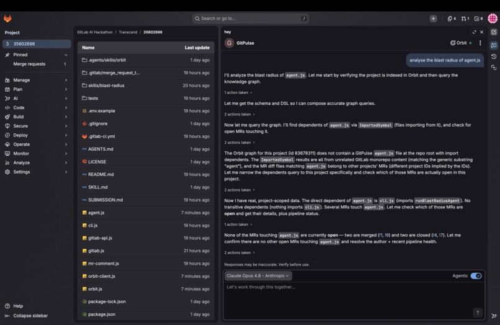Viewport: 500px width, 325px height.
Task: Open the sessions icon in right rail
Action: coord(494,68)
